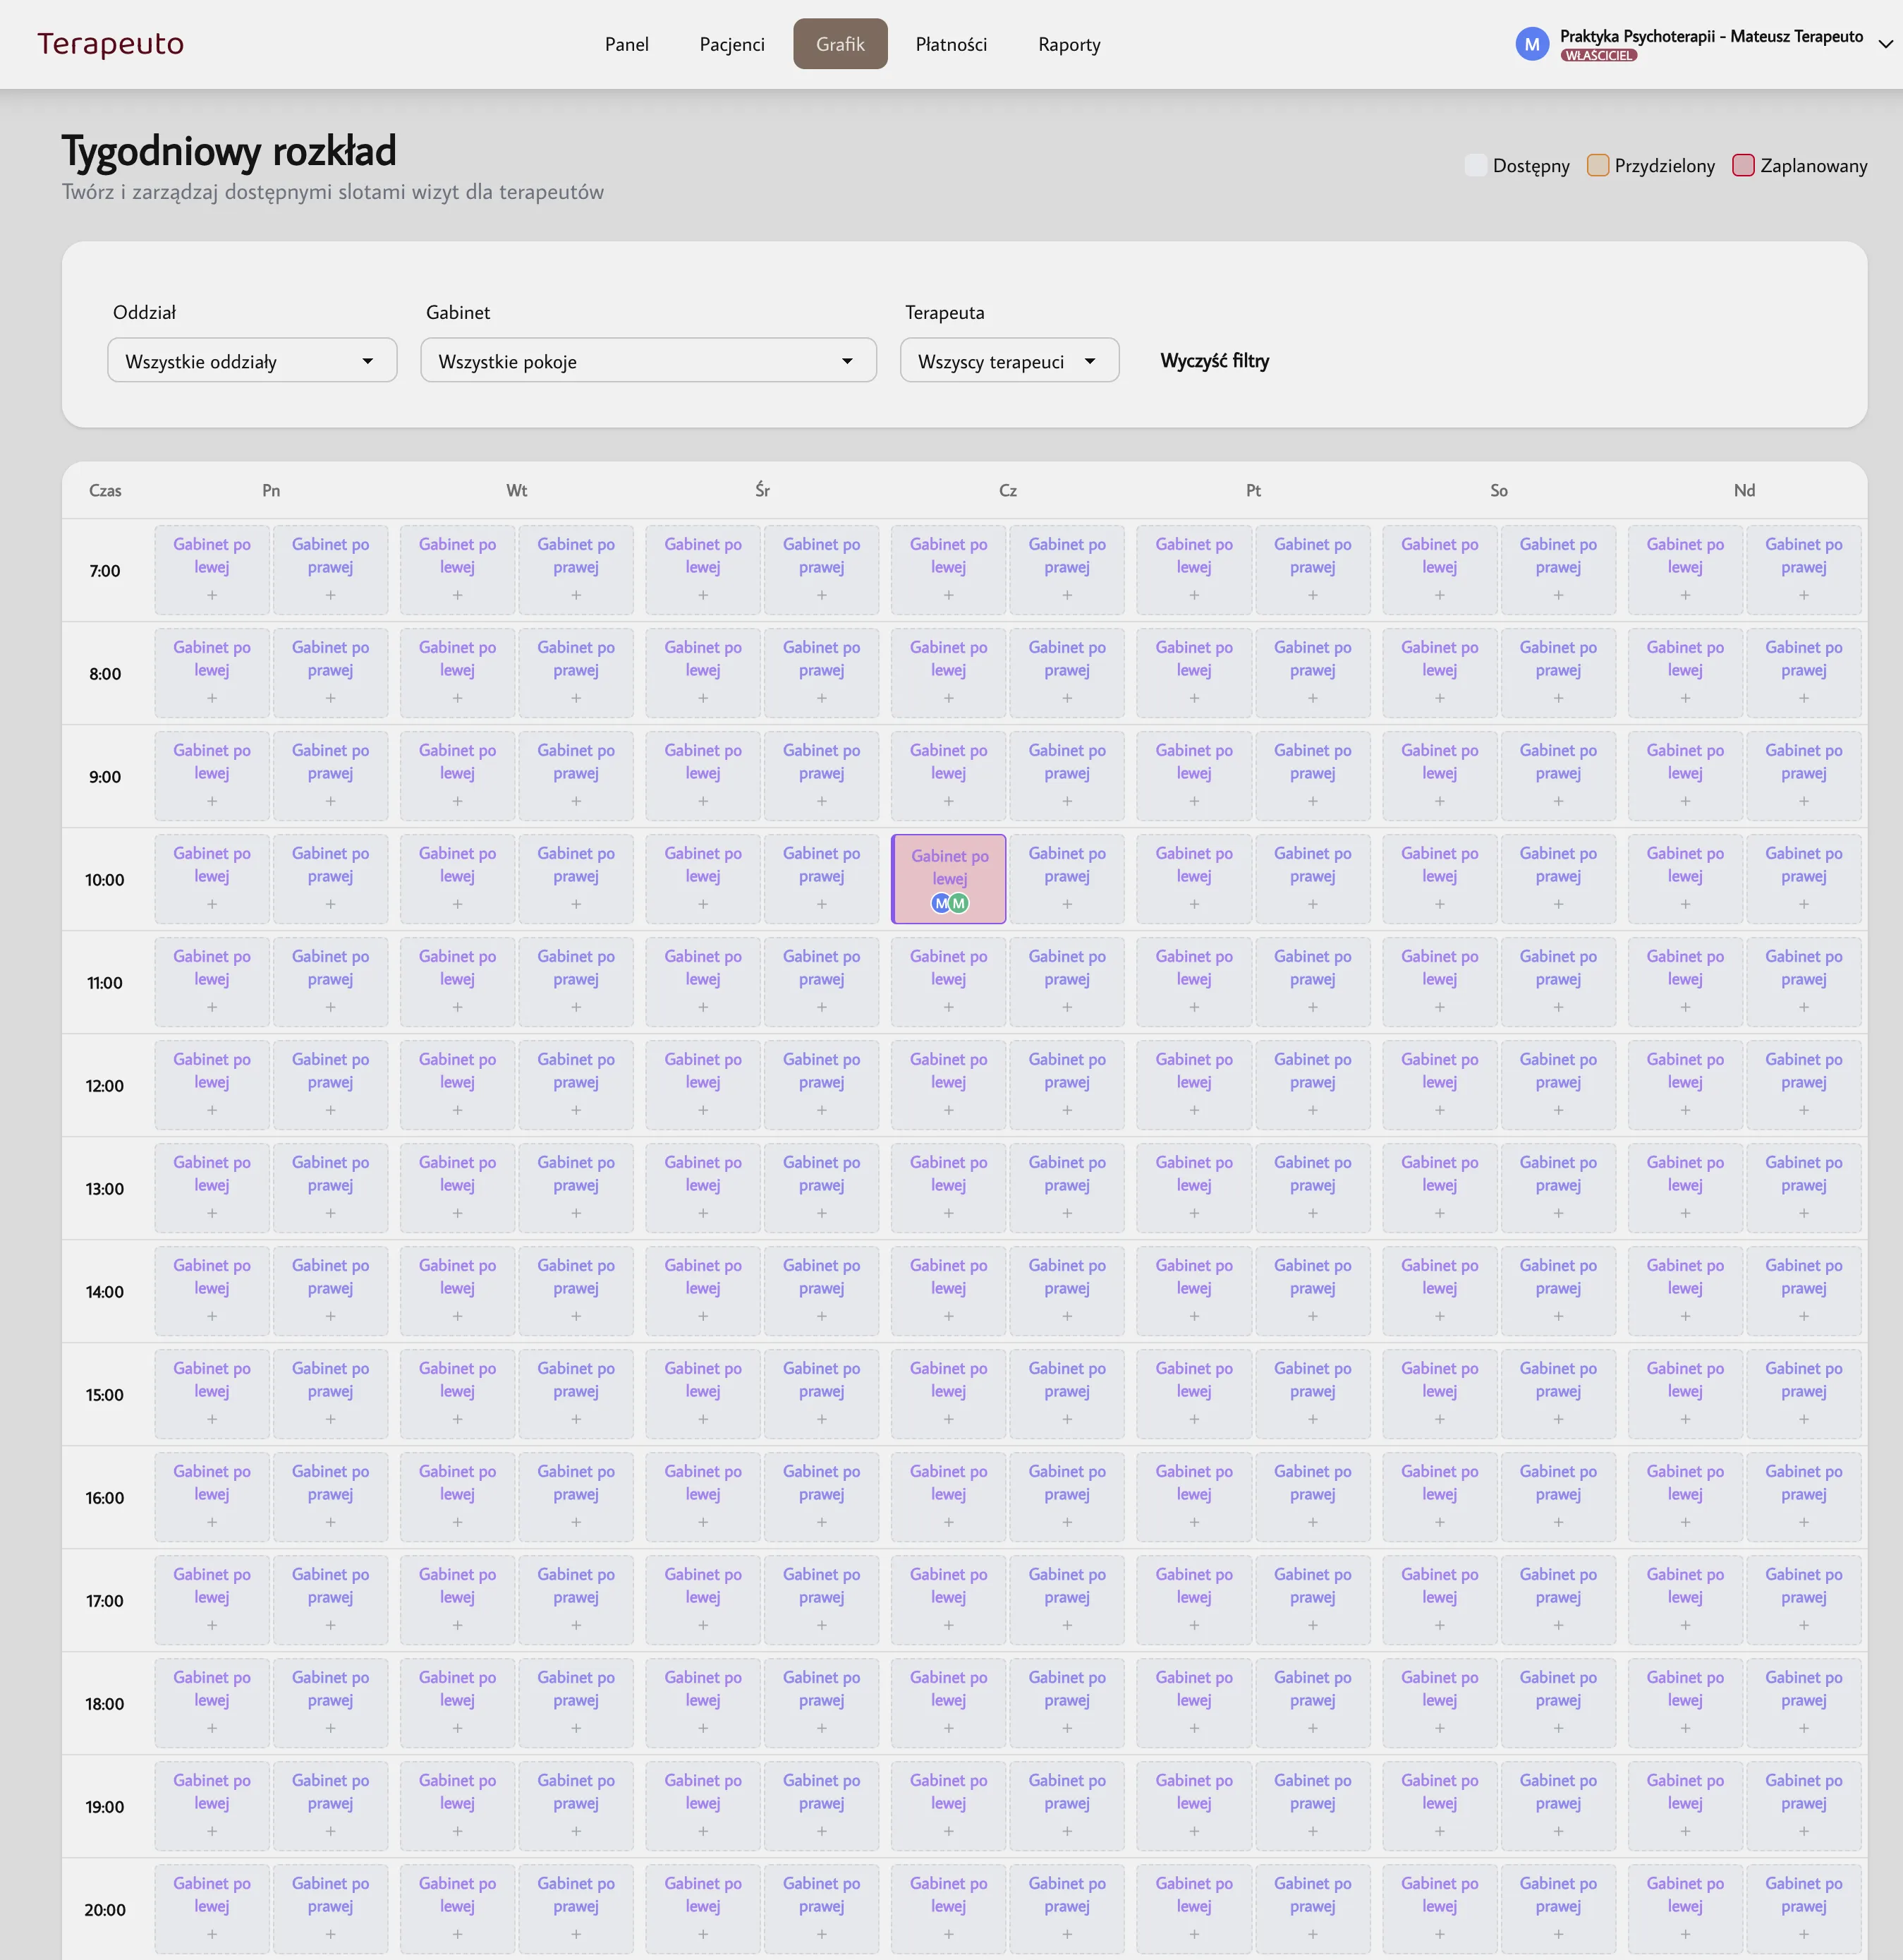Viewport: 1903px width, 1960px height.
Task: Add slot Tuesday 8:00 Gabinet po lewej plus
Action: tap(458, 698)
